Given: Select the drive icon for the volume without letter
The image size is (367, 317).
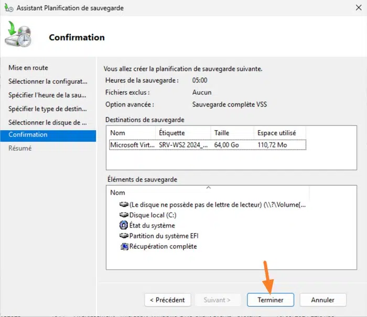Looking at the screenshot, I should point(124,205).
